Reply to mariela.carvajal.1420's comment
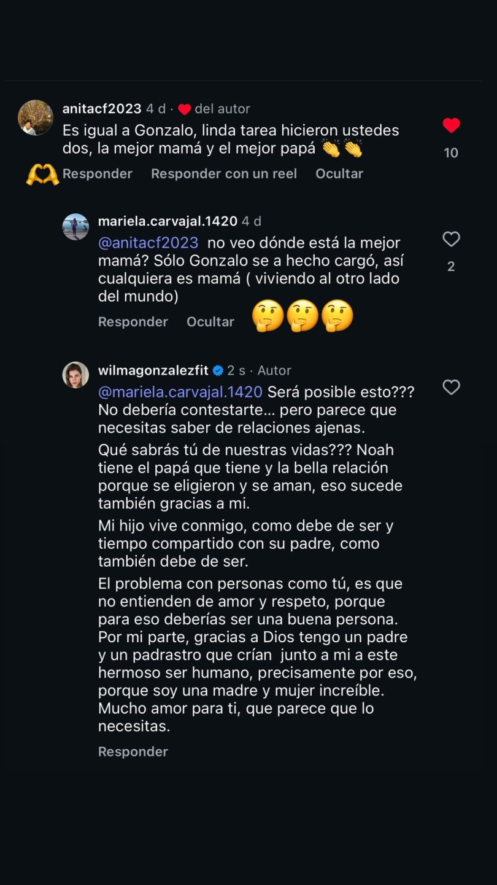 133,322
